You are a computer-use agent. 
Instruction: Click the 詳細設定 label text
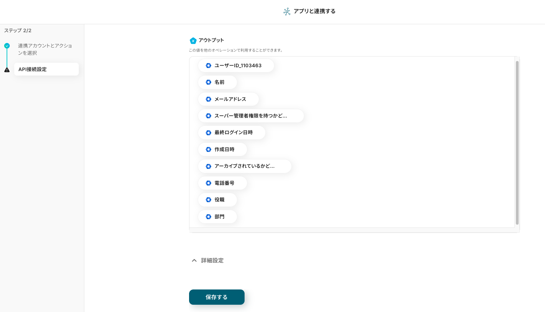[212, 260]
